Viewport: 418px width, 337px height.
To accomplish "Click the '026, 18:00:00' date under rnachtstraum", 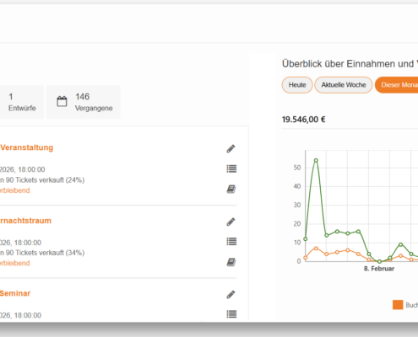I will click(20, 243).
